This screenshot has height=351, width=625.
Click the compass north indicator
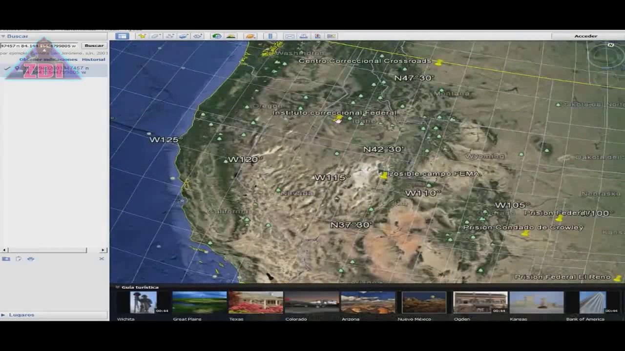tap(610, 45)
